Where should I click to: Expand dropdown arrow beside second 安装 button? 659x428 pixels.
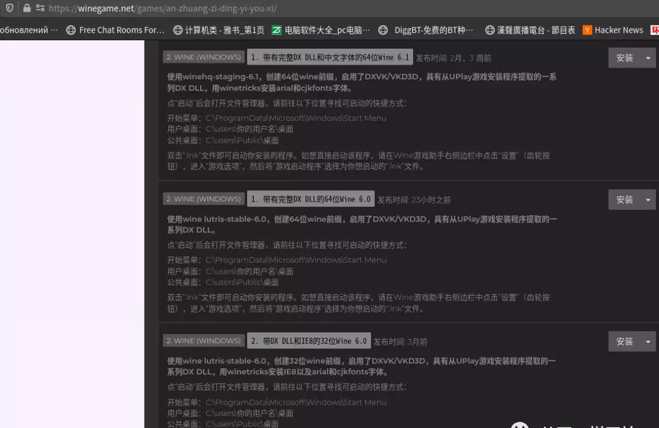tap(648, 199)
